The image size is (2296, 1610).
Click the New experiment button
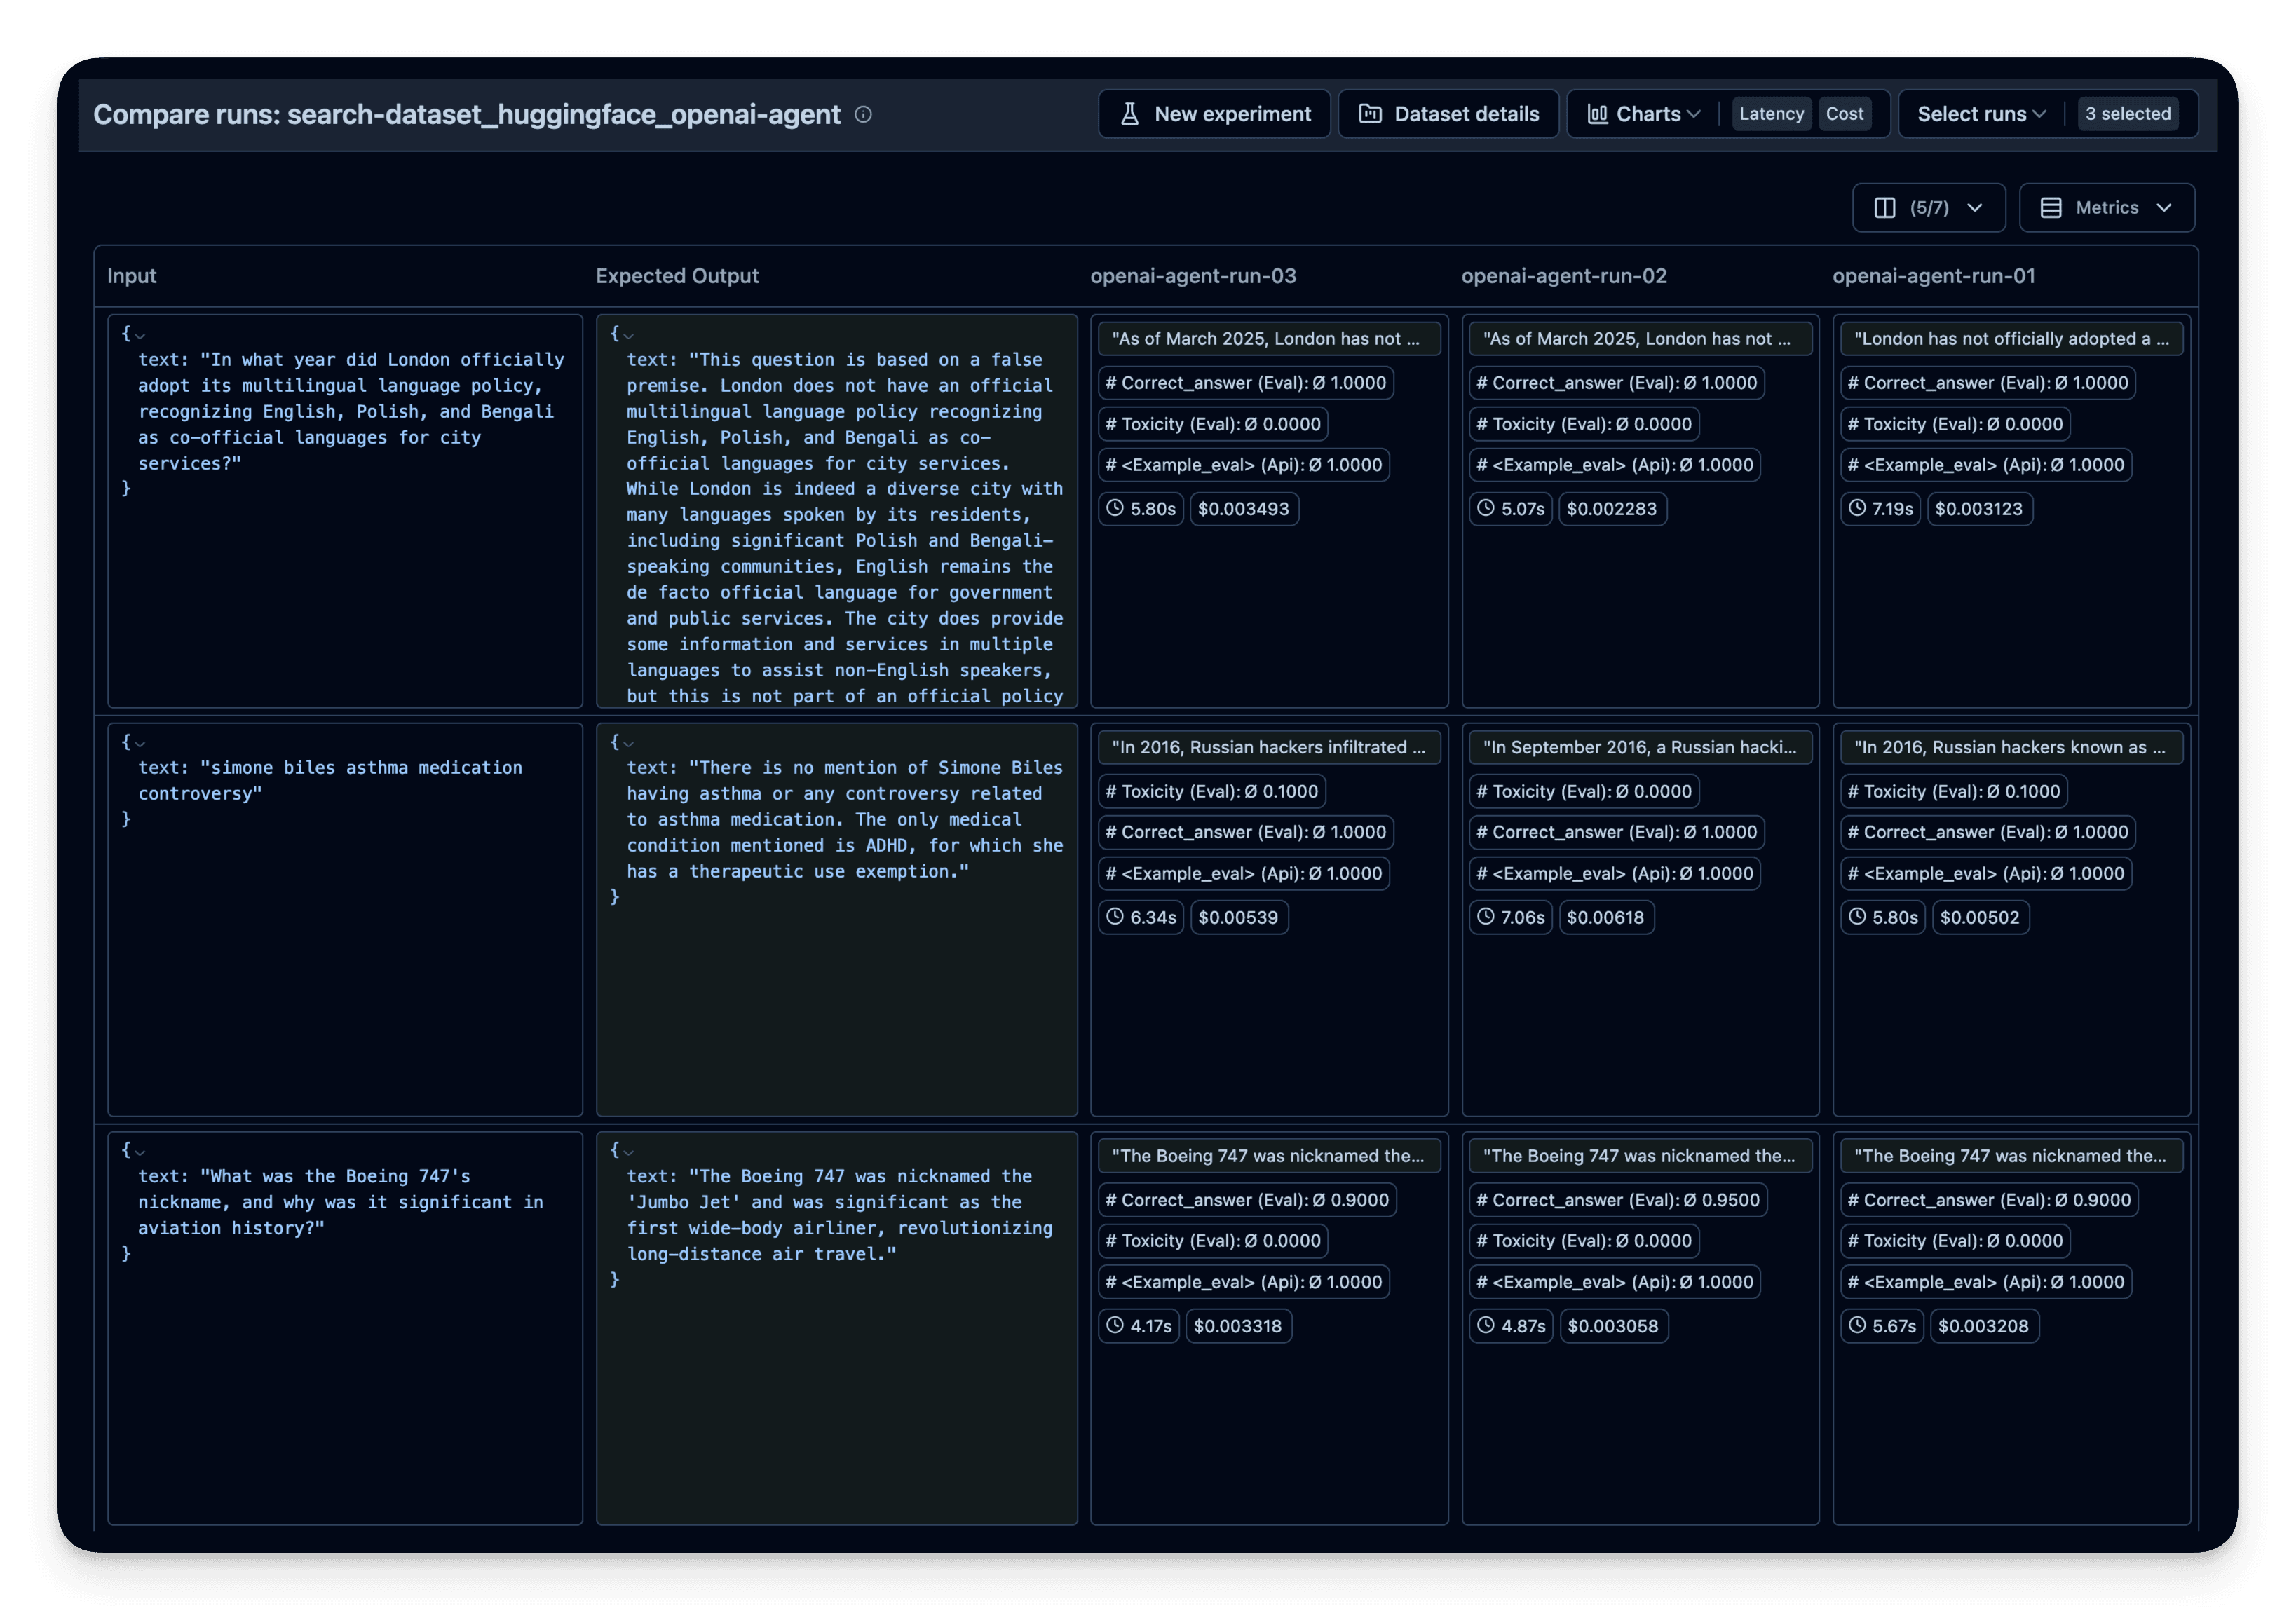(1231, 114)
